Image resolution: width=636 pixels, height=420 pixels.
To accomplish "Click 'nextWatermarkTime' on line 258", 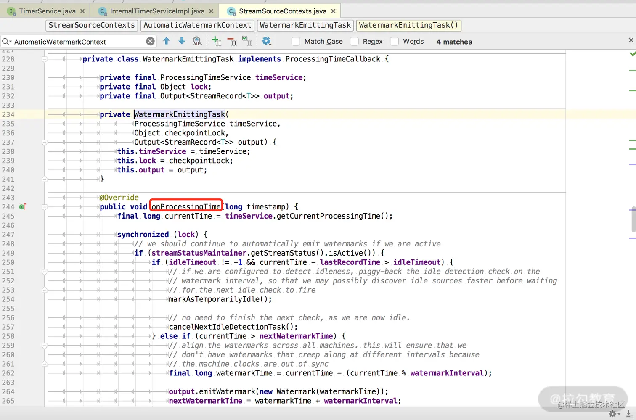I will (296, 336).
